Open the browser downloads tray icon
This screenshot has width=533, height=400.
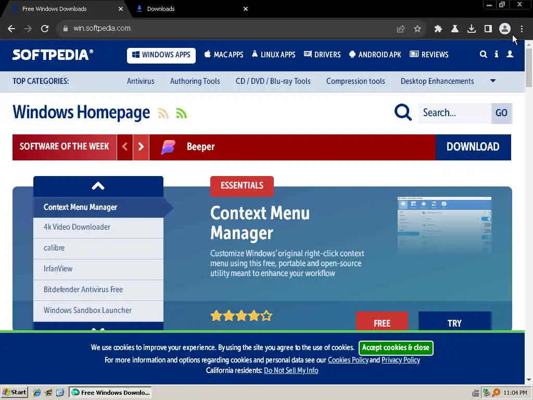pyautogui.click(x=472, y=29)
